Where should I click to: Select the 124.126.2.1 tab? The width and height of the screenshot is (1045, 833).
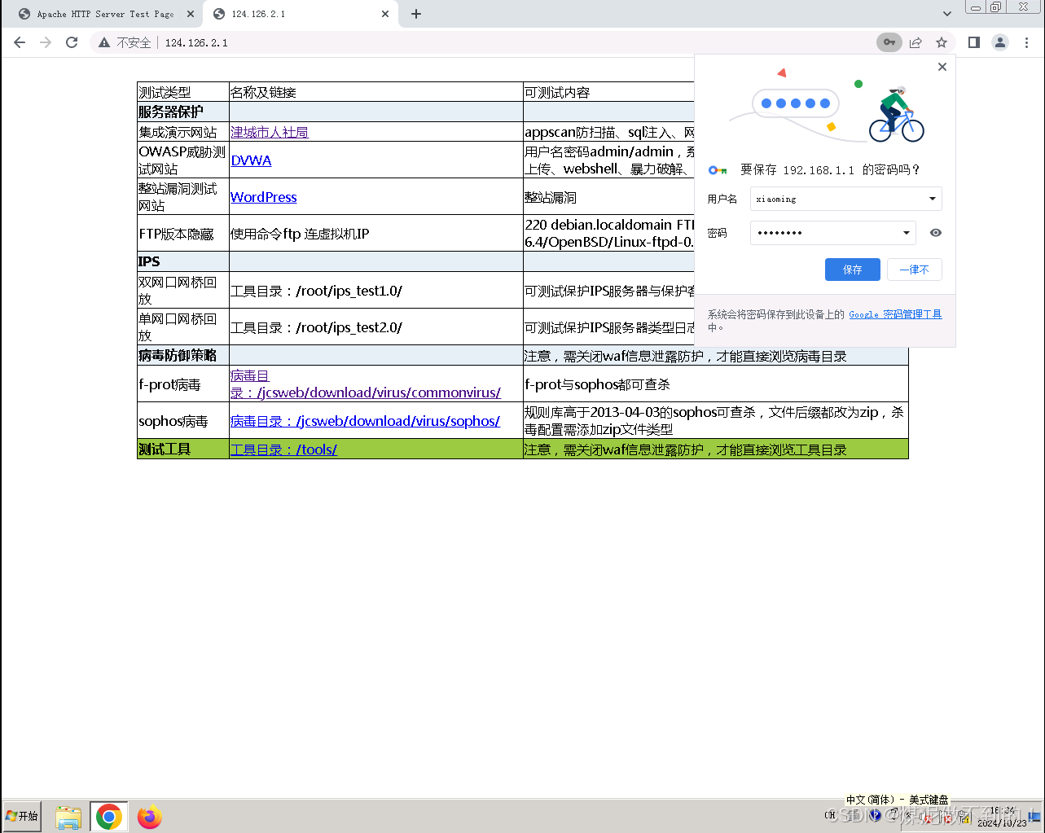[301, 14]
